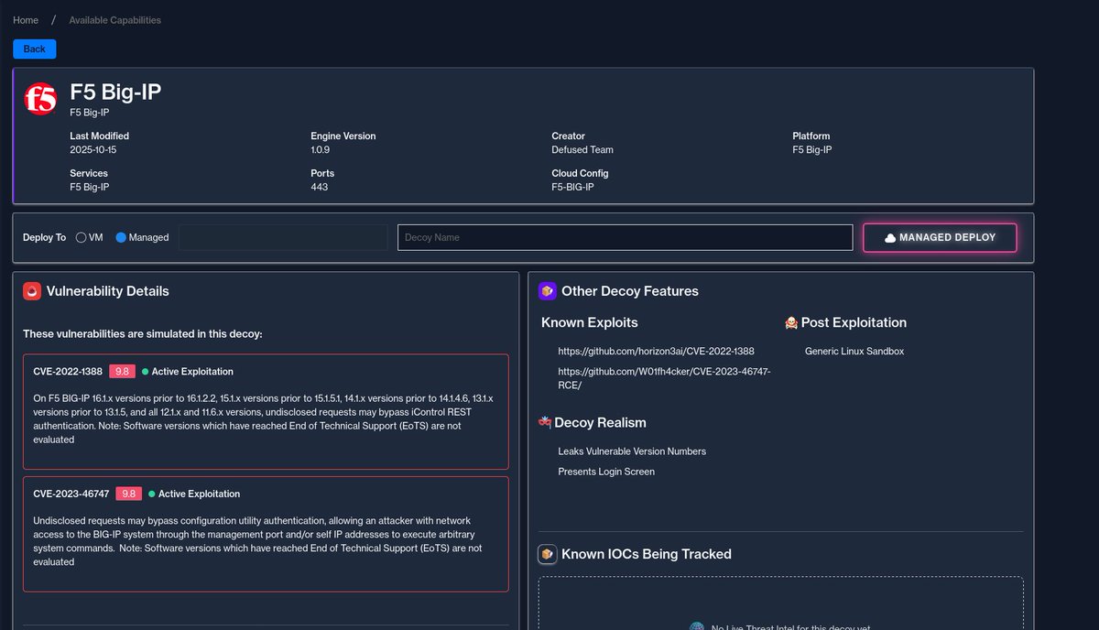
Task: Click the Vulnerability Details red icon
Action: 32,291
